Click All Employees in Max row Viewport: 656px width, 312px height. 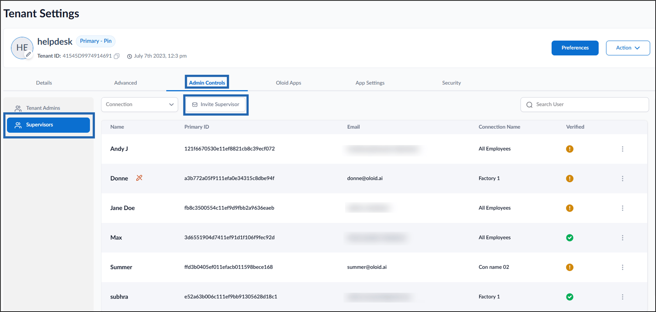(x=495, y=238)
